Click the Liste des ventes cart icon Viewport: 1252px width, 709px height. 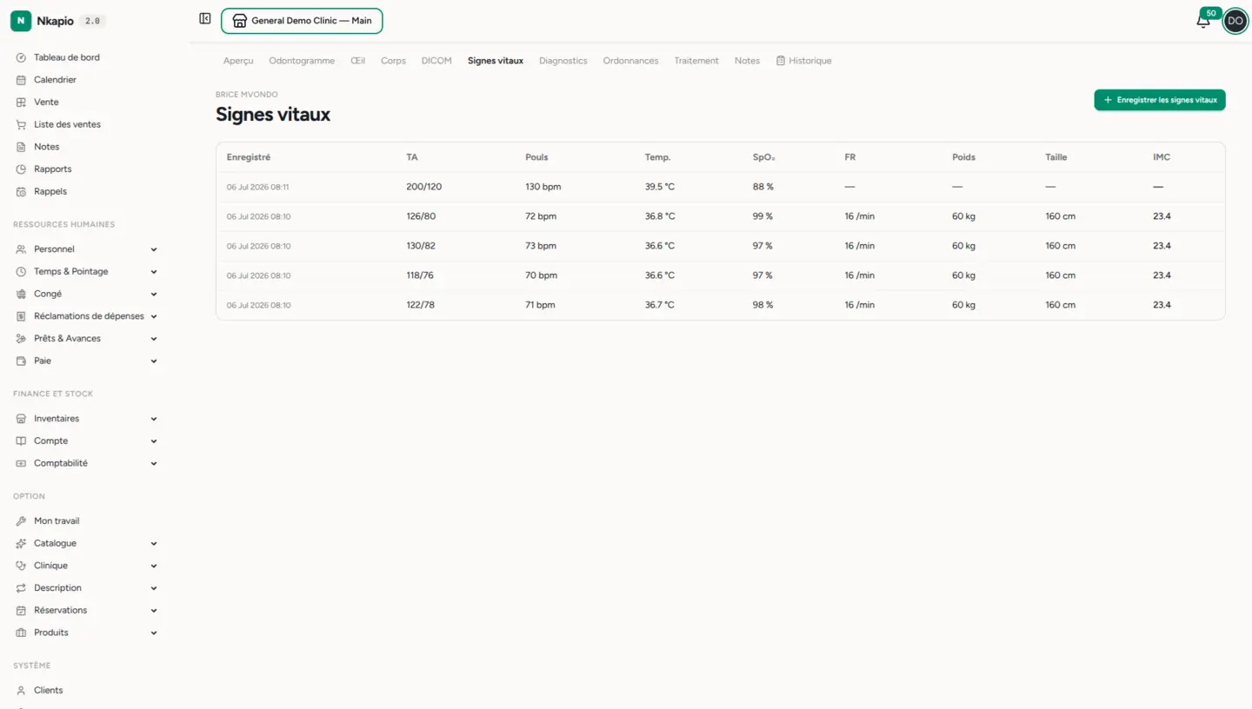point(21,124)
